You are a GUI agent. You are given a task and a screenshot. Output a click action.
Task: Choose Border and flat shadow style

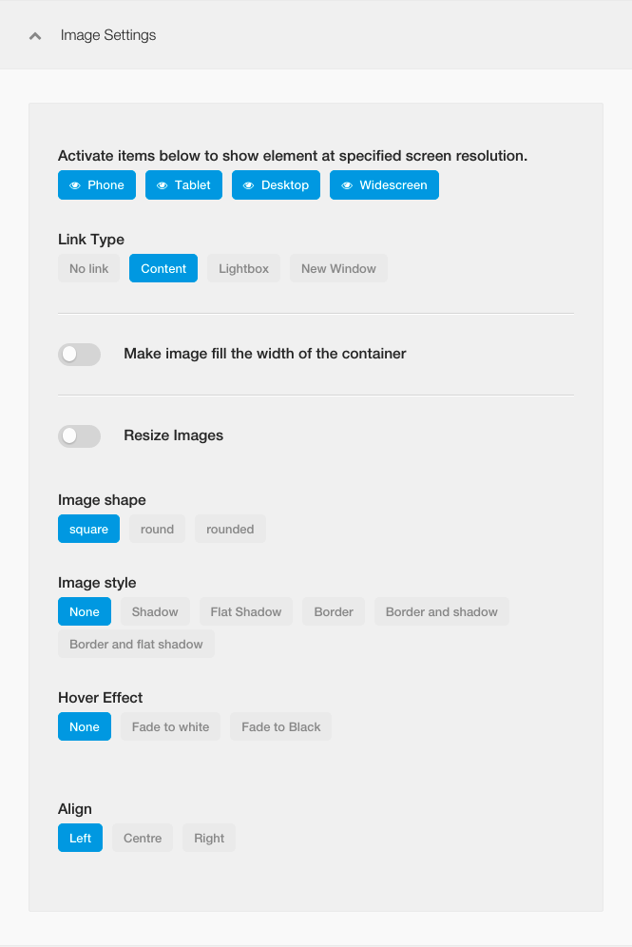click(136, 644)
